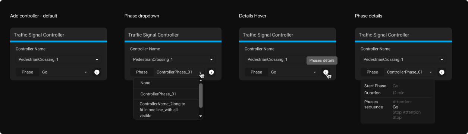Click 'Controller Name' label in Phase dropdown panel

point(145,49)
